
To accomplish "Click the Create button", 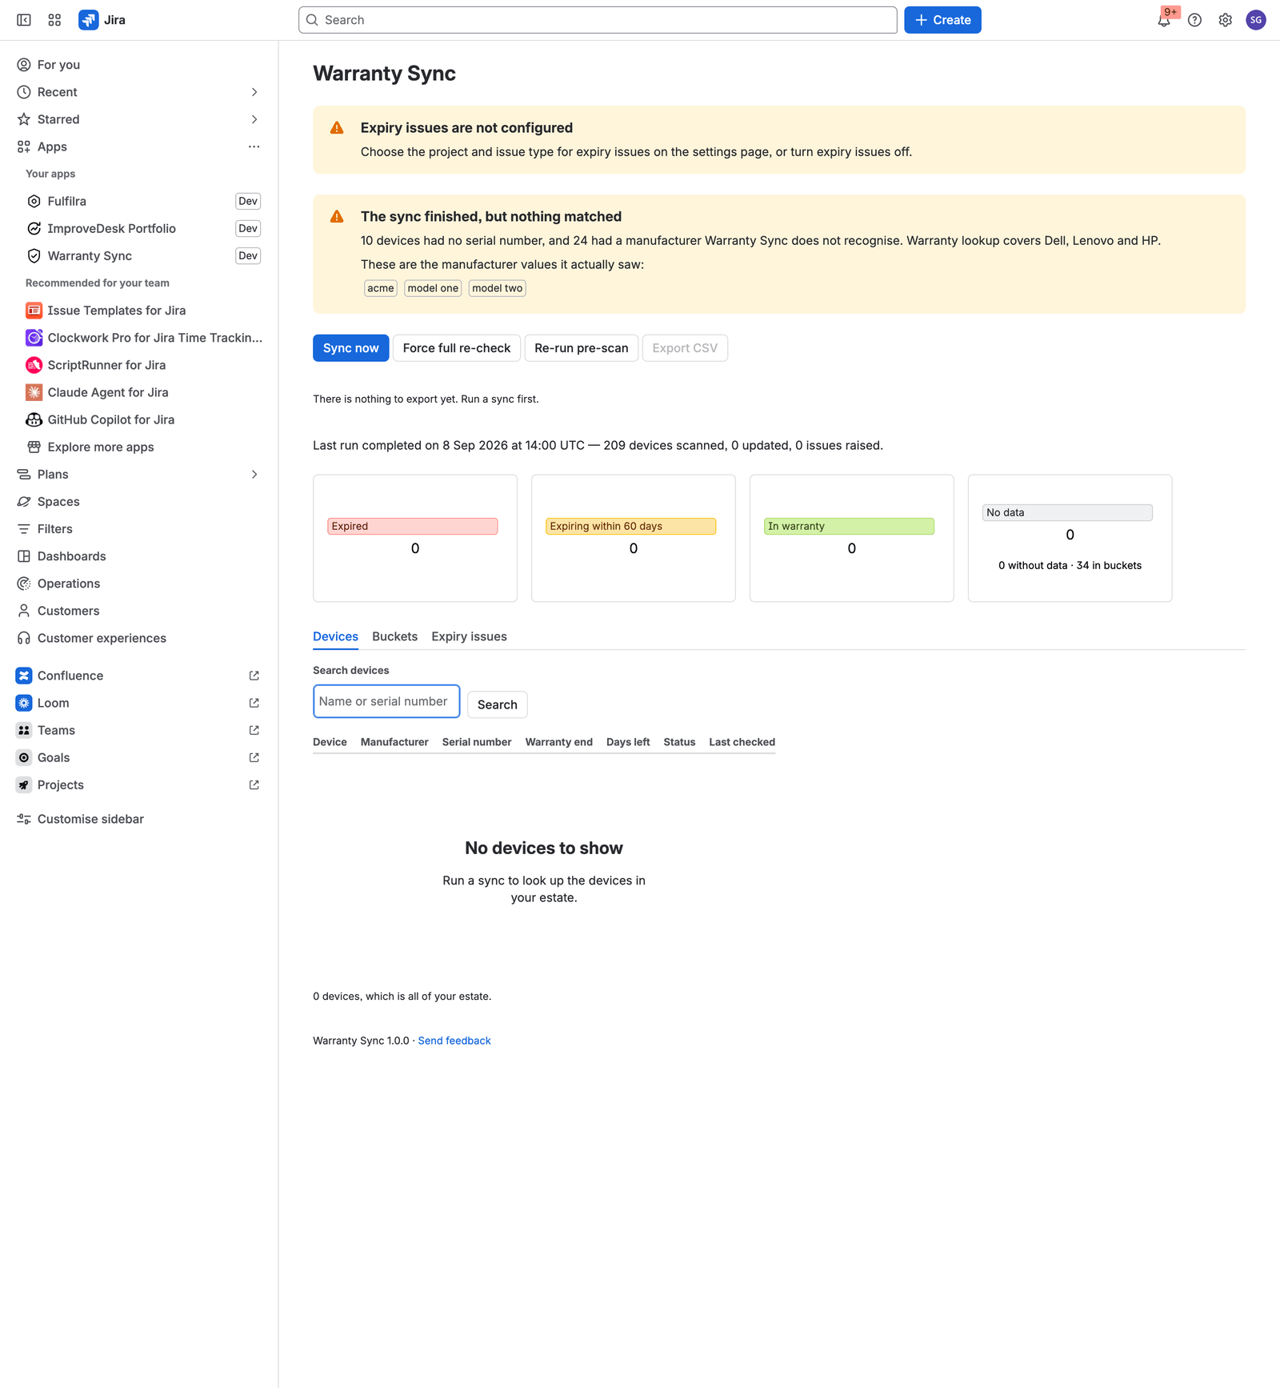I will point(942,20).
